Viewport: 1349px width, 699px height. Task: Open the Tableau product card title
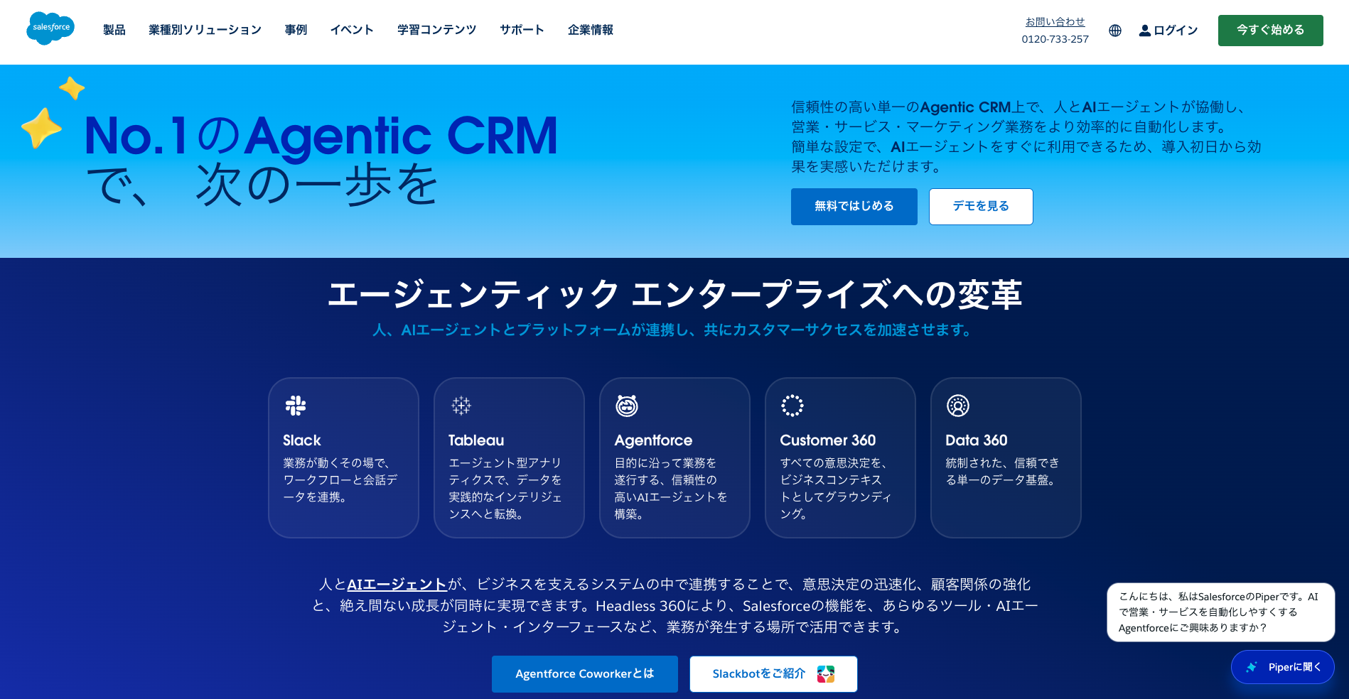point(476,440)
